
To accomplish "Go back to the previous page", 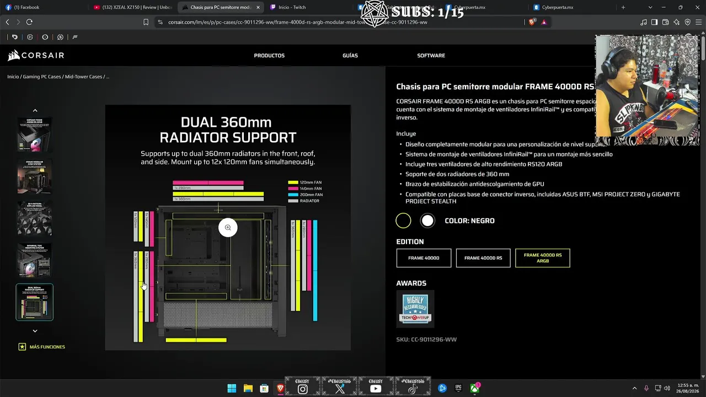I will coord(7,22).
